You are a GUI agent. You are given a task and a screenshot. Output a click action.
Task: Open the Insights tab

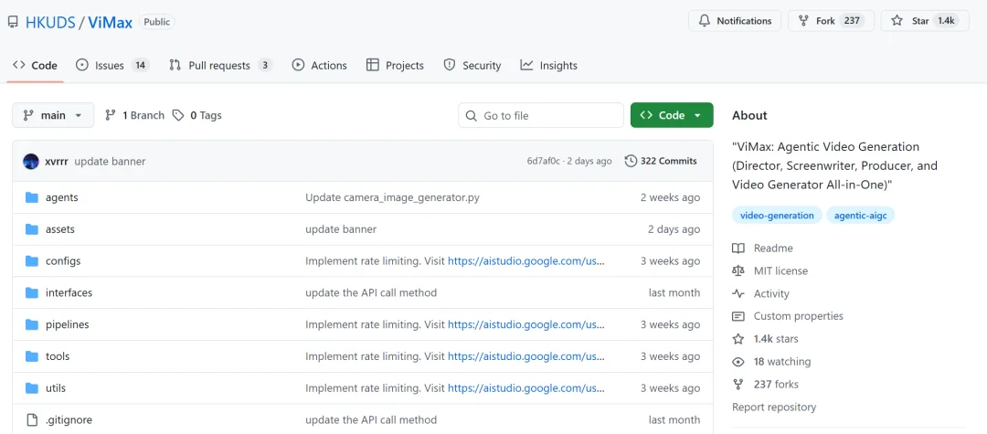[x=549, y=66]
